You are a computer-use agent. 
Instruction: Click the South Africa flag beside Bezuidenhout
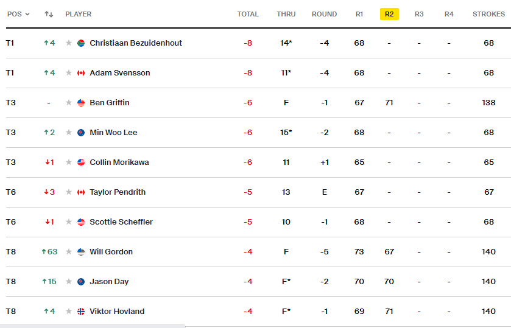81,43
